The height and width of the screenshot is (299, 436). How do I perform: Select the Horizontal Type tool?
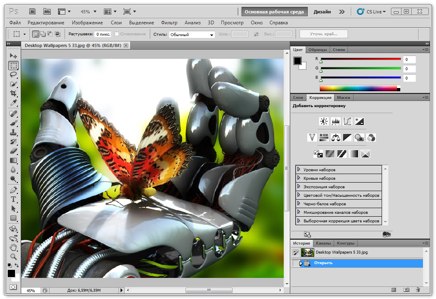pyautogui.click(x=13, y=199)
